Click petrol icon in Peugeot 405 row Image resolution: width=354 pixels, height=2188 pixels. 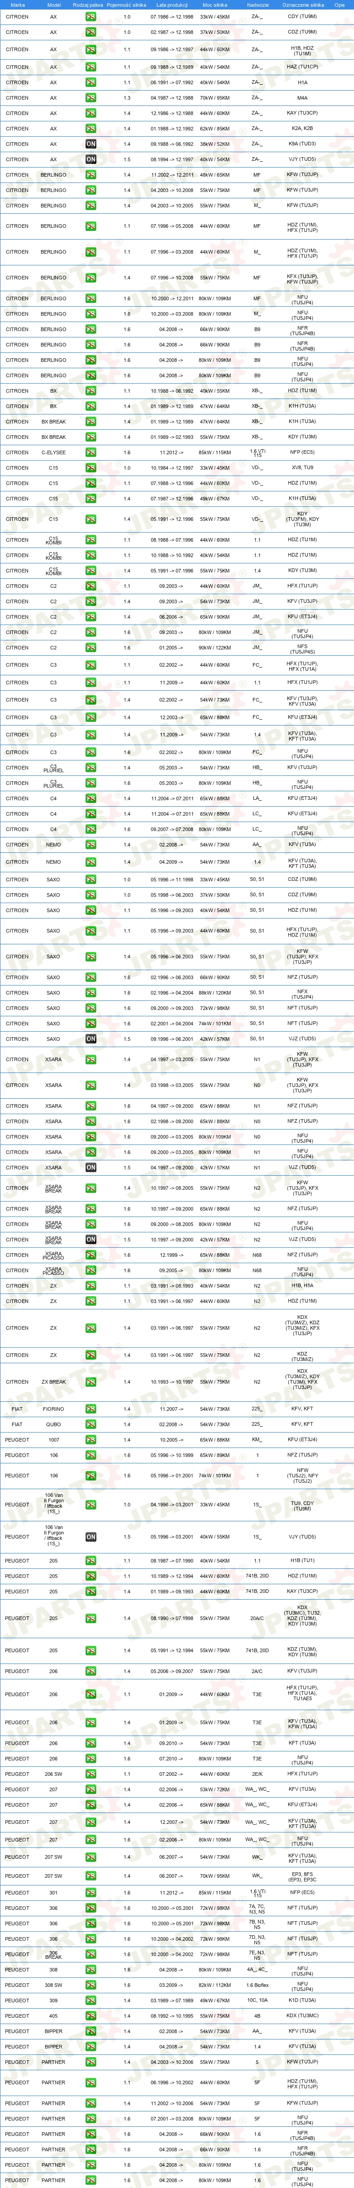pyautogui.click(x=91, y=2016)
